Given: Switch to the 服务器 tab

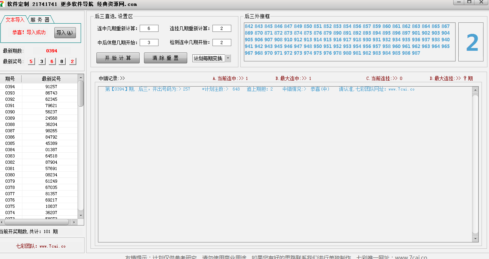Looking at the screenshot, I should (40, 20).
